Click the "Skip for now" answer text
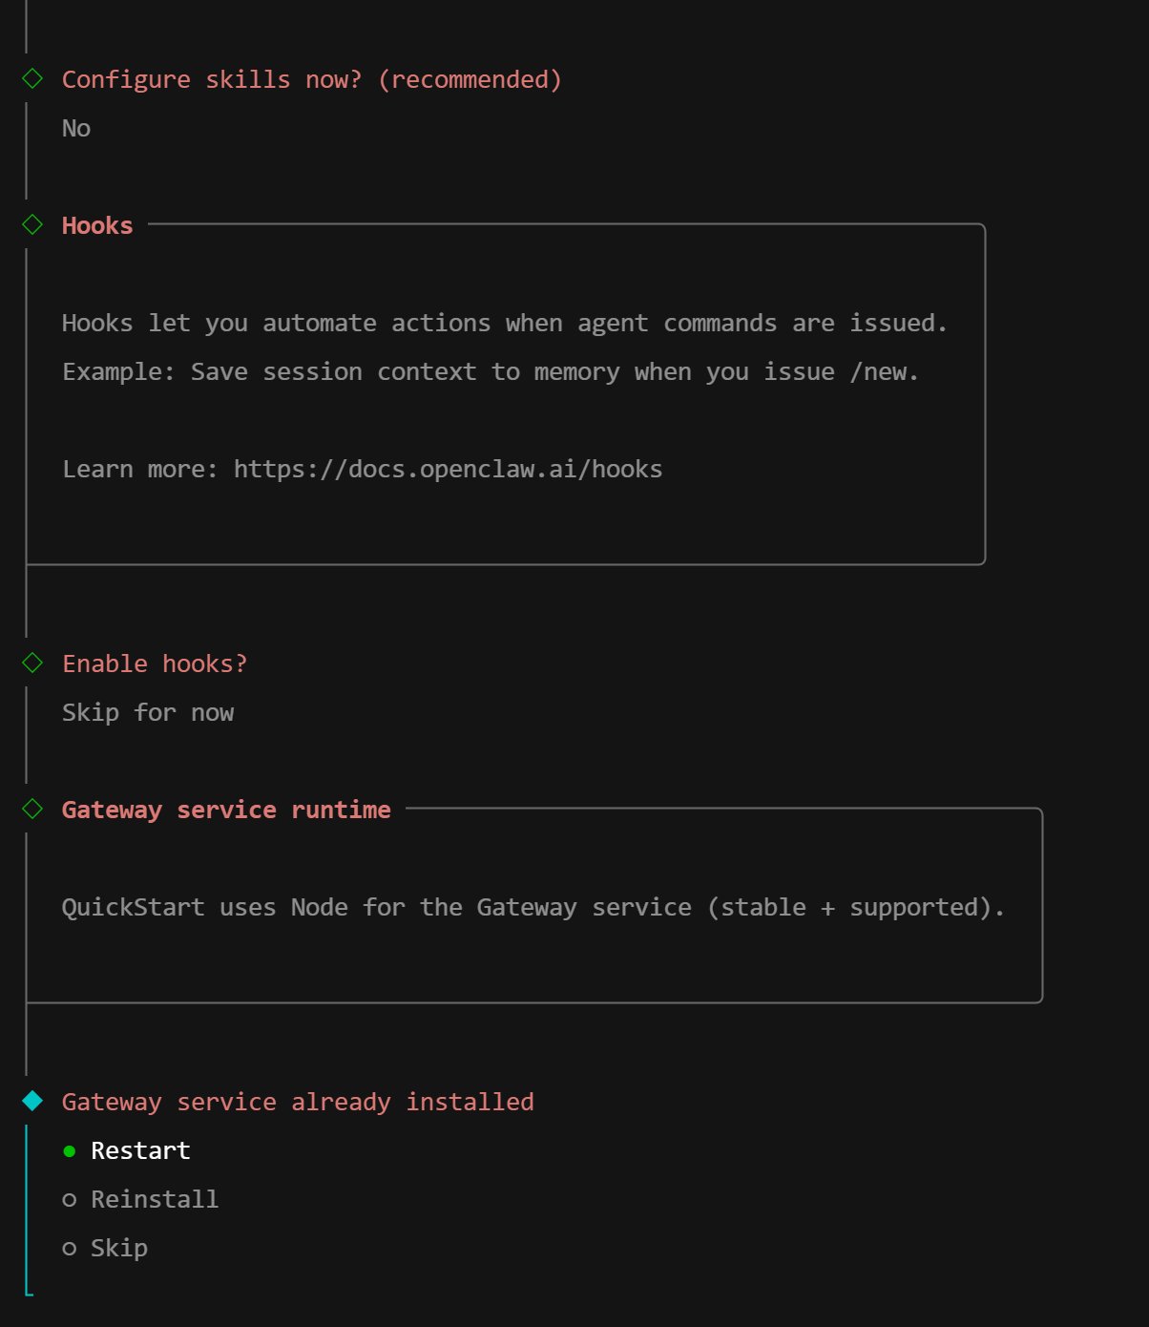 [148, 713]
